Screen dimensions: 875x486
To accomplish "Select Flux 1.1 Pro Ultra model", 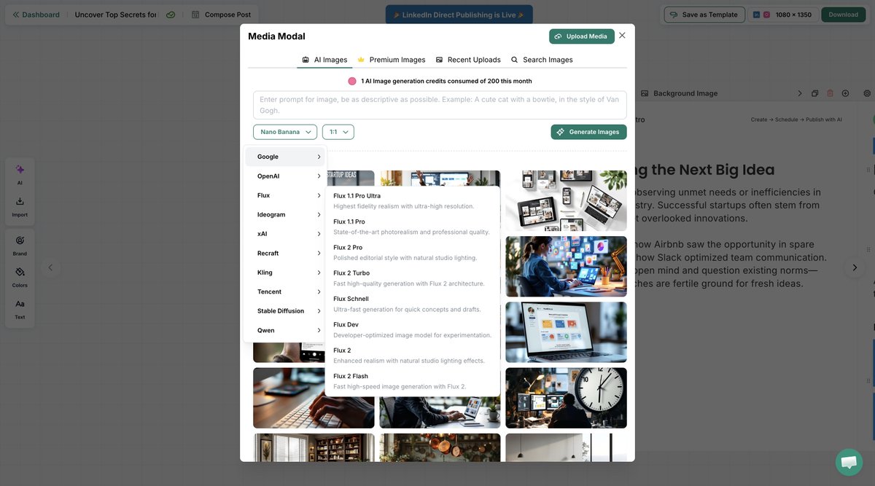I will point(413,200).
